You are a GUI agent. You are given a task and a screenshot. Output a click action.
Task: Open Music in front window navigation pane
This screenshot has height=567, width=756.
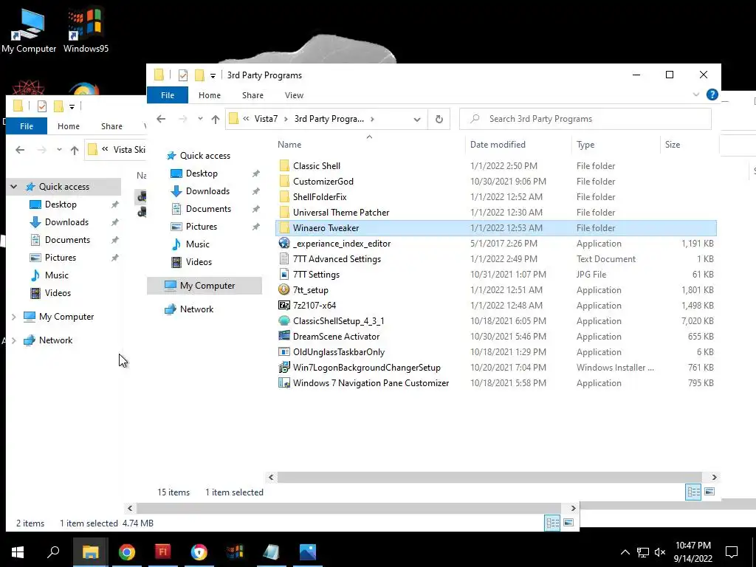coord(198,244)
